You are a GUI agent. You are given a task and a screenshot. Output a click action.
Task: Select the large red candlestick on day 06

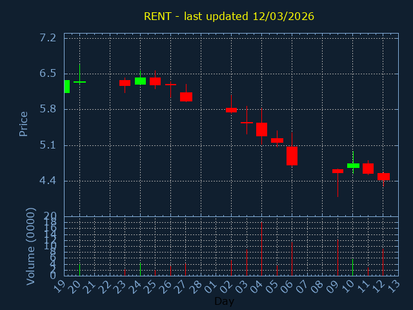pos(292,156)
